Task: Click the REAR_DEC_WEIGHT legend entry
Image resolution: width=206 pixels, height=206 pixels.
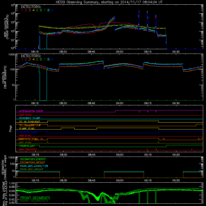Action: (x=32, y=169)
